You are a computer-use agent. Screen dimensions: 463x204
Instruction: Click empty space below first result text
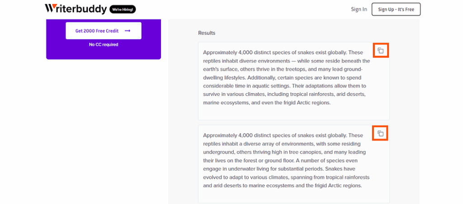pyautogui.click(x=294, y=114)
